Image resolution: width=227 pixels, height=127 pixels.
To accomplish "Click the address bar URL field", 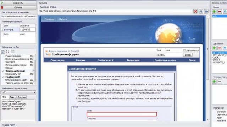I will (x=115, y=11).
